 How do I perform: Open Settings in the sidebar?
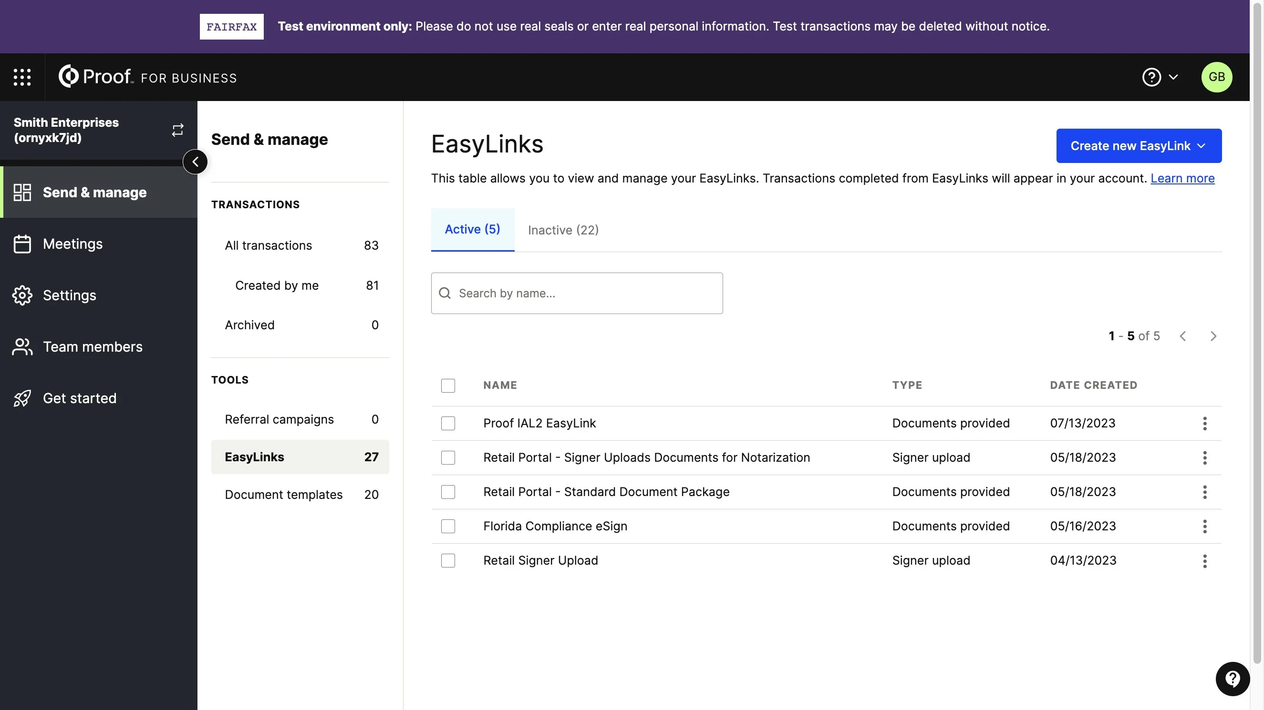coord(99,295)
